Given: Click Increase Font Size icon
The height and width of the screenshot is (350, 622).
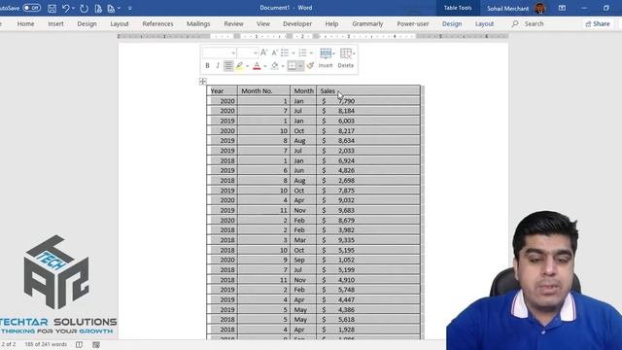Looking at the screenshot, I should 263,52.
